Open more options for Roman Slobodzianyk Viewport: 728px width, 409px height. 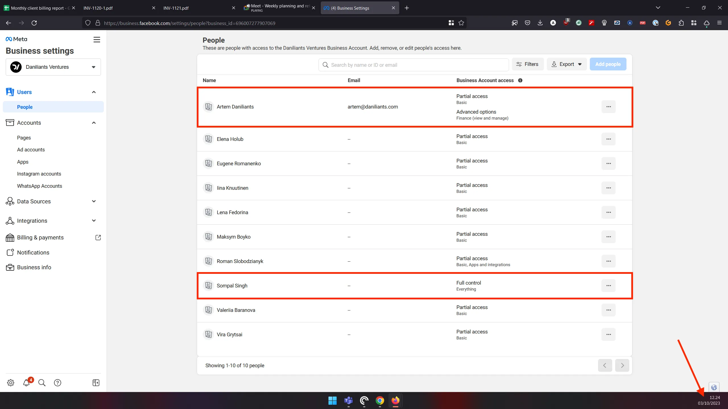click(609, 261)
